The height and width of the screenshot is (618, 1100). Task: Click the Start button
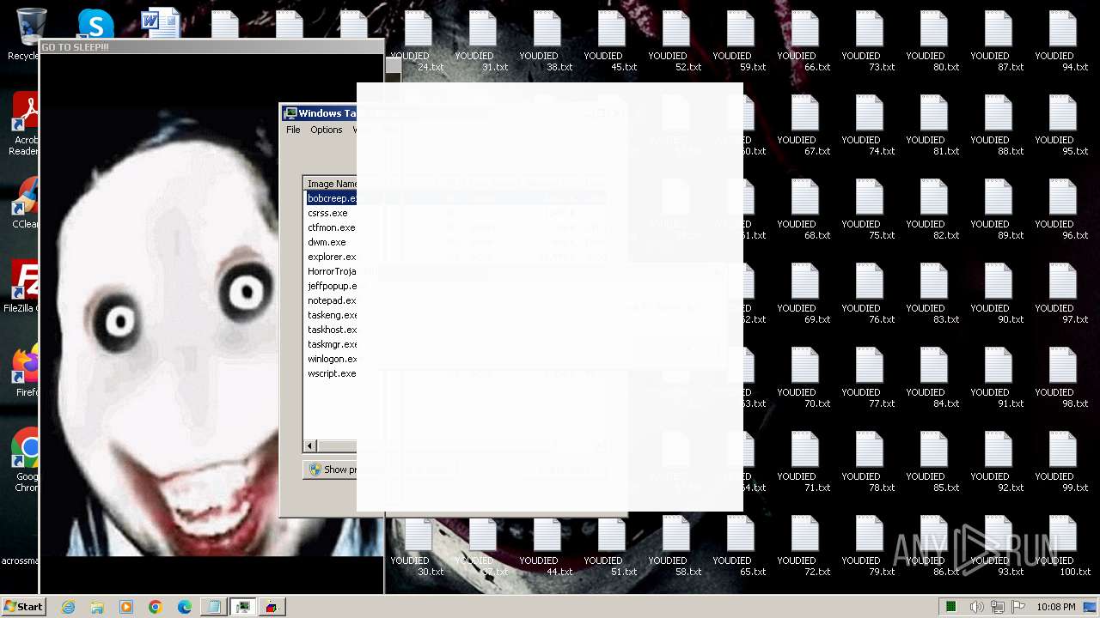pyautogui.click(x=23, y=607)
